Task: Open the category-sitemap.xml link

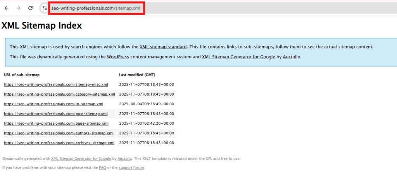Action: pyautogui.click(x=59, y=94)
